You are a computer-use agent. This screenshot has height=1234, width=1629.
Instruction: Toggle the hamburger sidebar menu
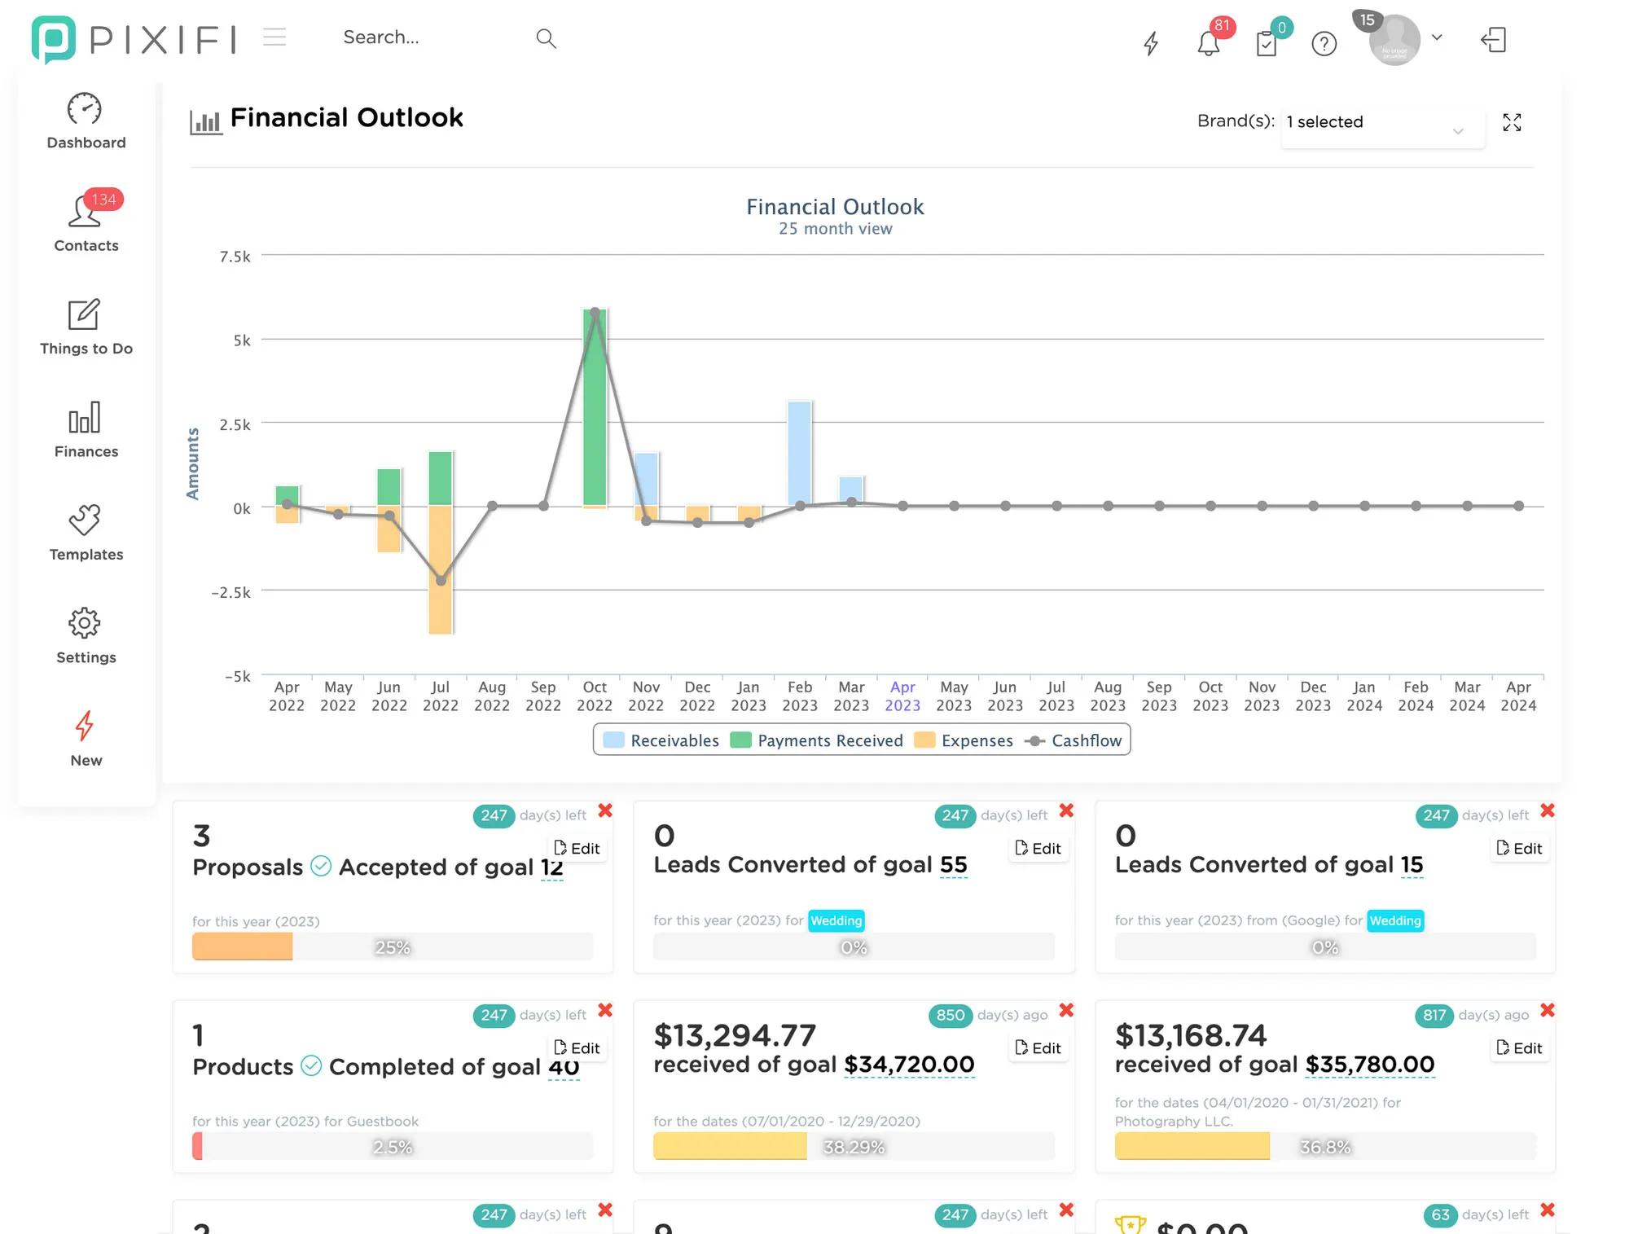(x=274, y=37)
